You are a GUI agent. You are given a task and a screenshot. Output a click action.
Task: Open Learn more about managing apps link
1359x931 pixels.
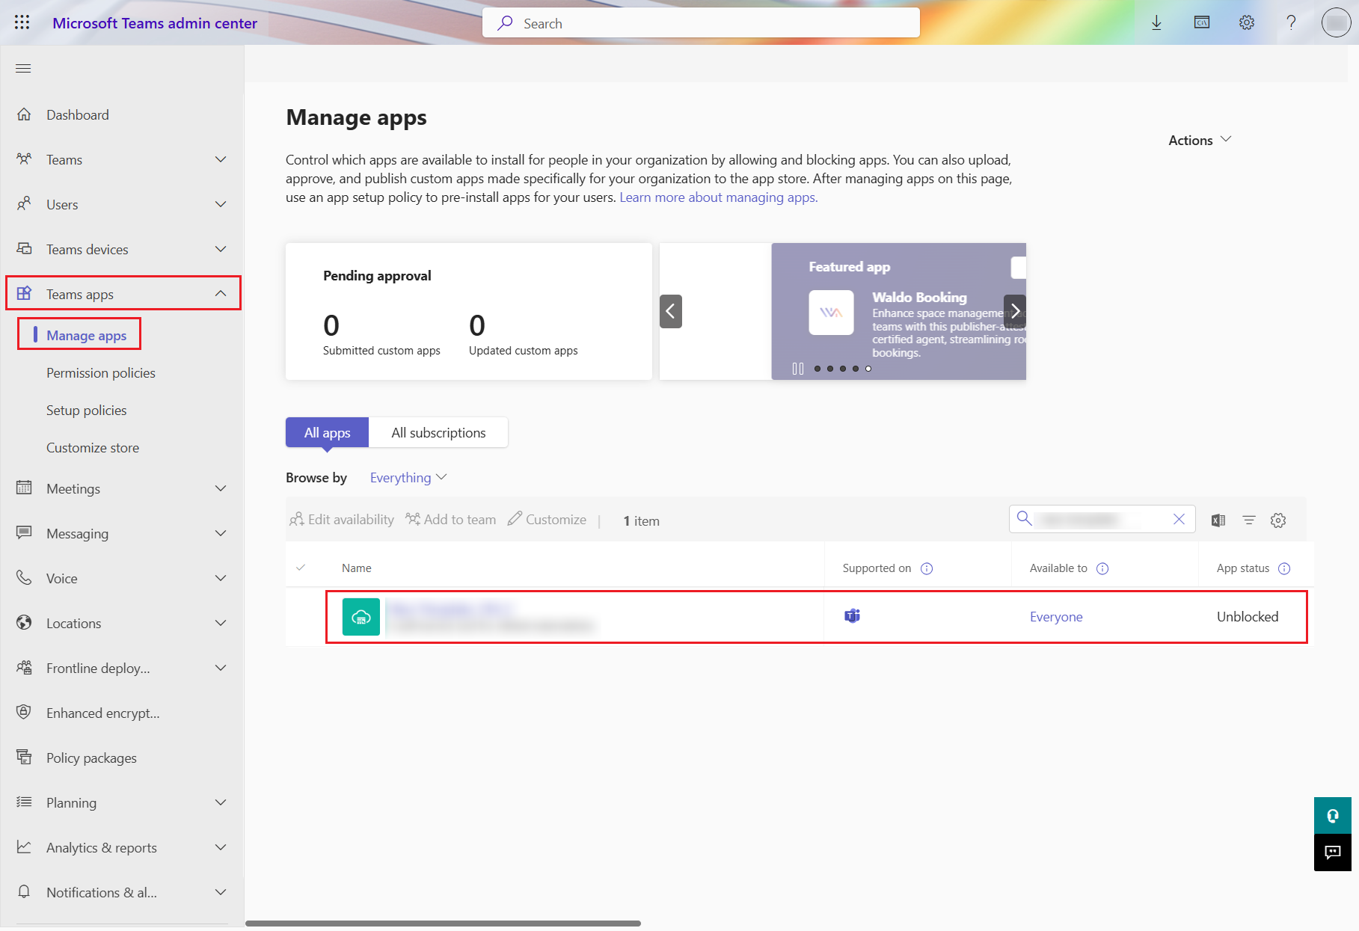pos(717,197)
